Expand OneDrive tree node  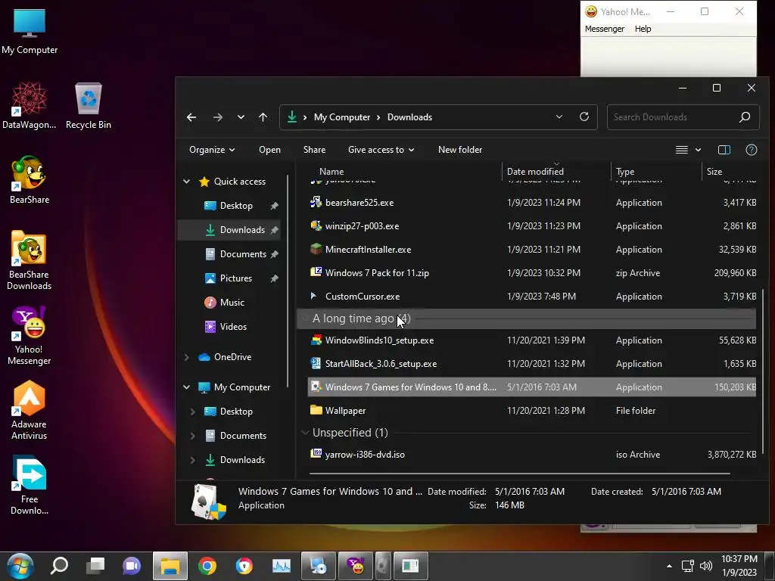click(x=186, y=357)
